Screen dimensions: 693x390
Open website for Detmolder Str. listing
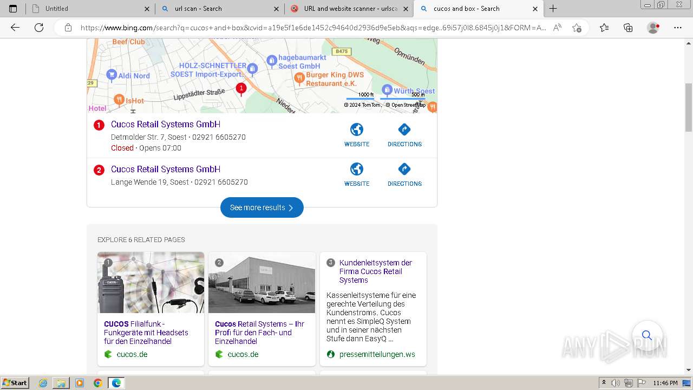click(x=357, y=135)
